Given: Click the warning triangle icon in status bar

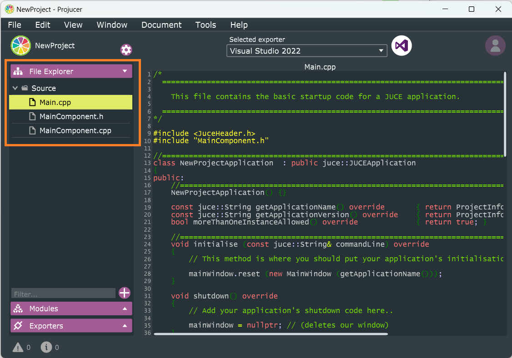Looking at the screenshot, I should click(18, 348).
